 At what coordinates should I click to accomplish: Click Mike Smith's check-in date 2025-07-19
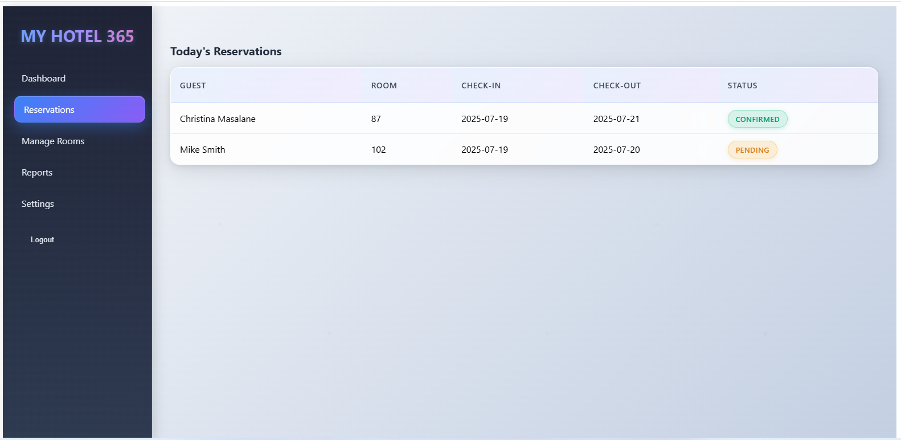(485, 149)
